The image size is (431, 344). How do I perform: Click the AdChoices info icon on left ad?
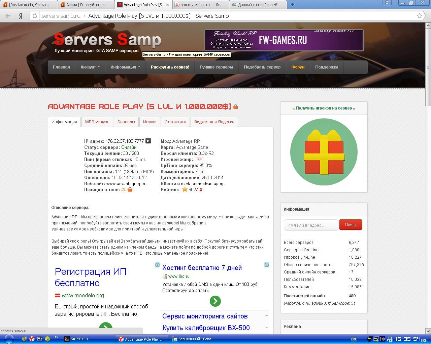tap(157, 265)
